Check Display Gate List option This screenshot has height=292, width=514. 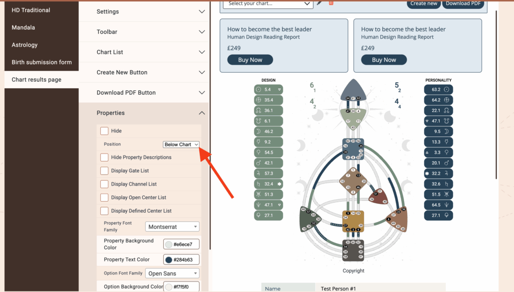tap(104, 171)
